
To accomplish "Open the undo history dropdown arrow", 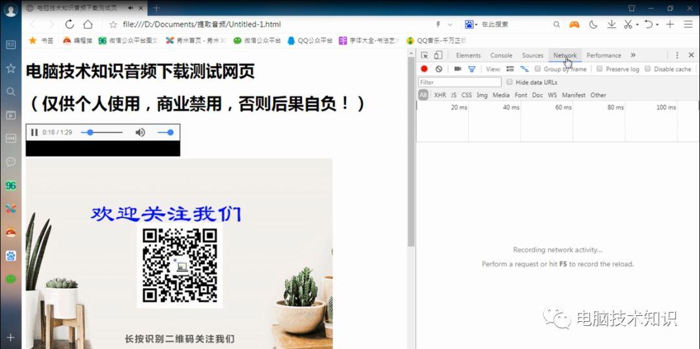I will tap(658, 25).
